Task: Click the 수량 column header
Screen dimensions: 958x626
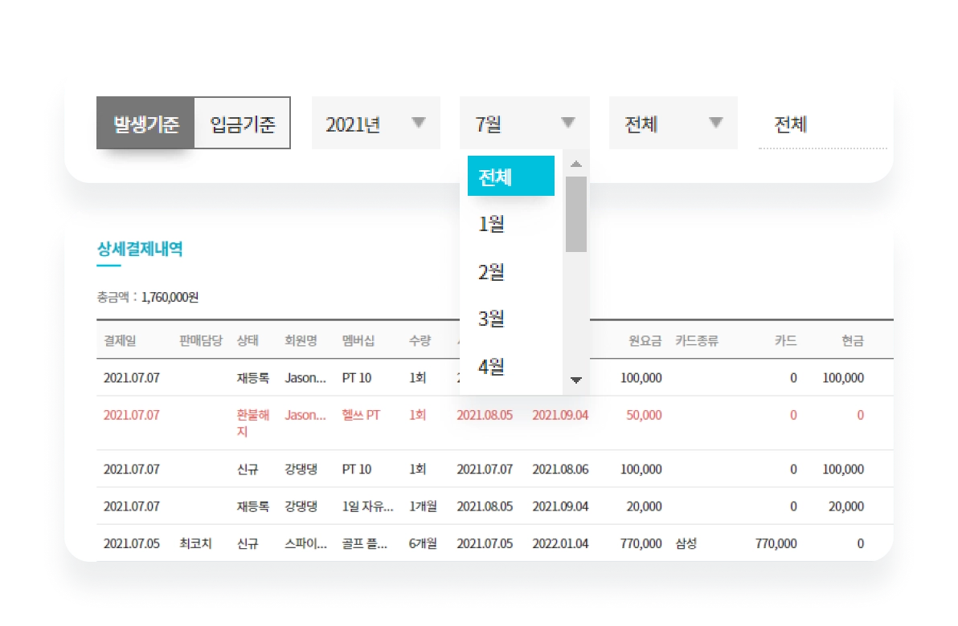Action: [420, 340]
